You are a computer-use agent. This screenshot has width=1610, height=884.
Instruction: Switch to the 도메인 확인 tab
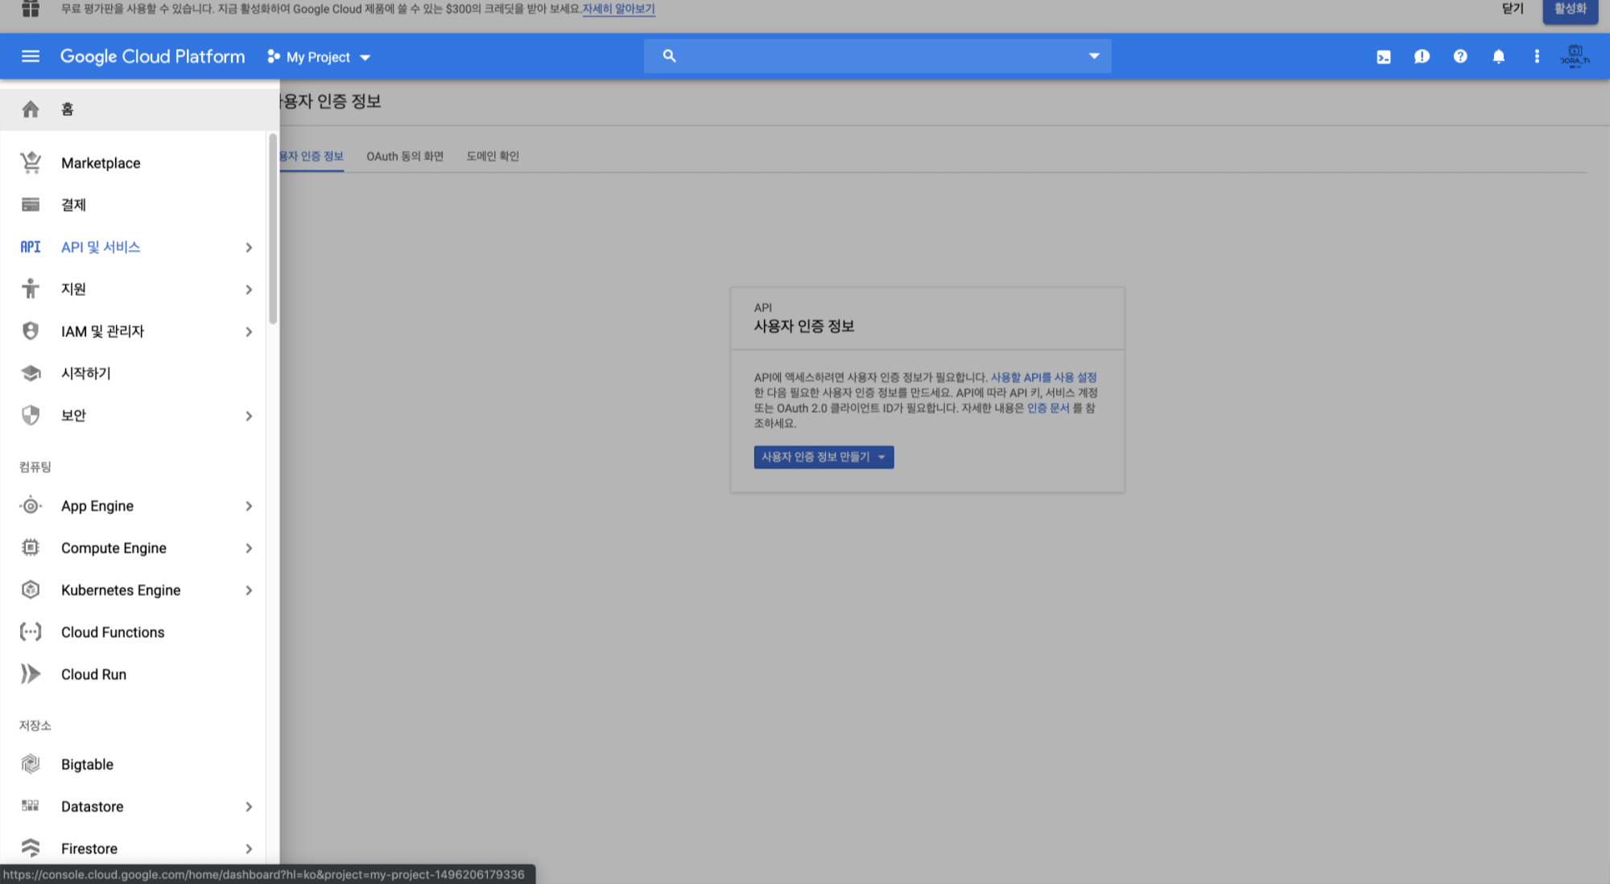point(493,156)
